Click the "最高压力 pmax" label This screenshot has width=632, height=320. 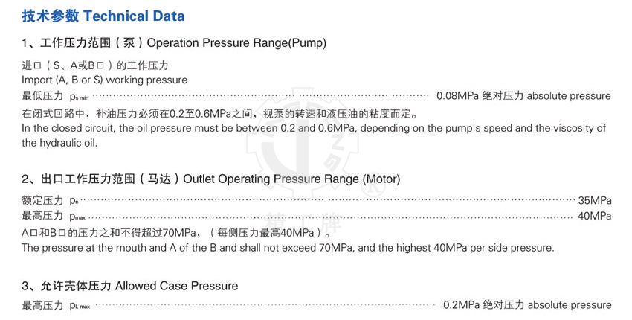tap(54, 216)
